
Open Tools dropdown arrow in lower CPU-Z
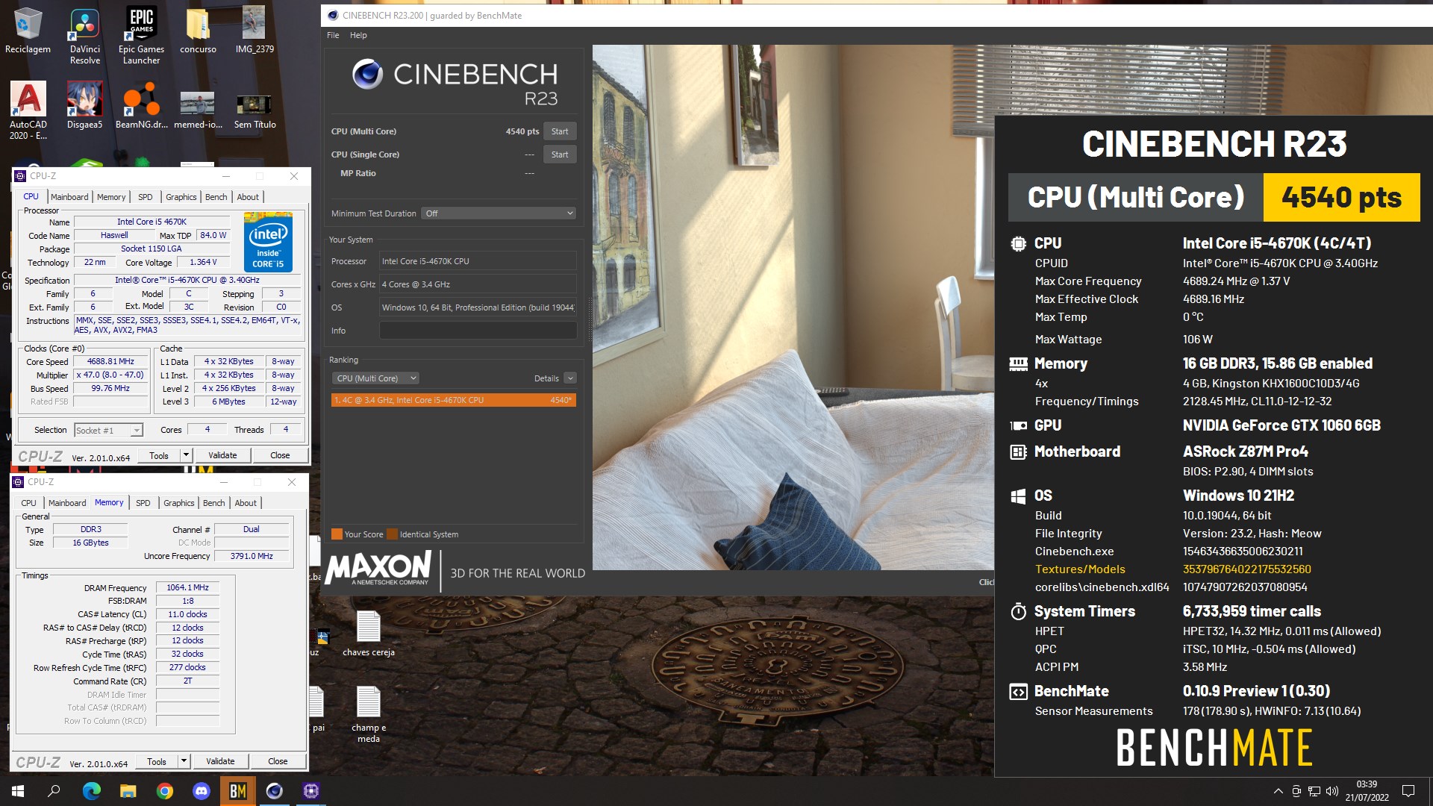(184, 761)
